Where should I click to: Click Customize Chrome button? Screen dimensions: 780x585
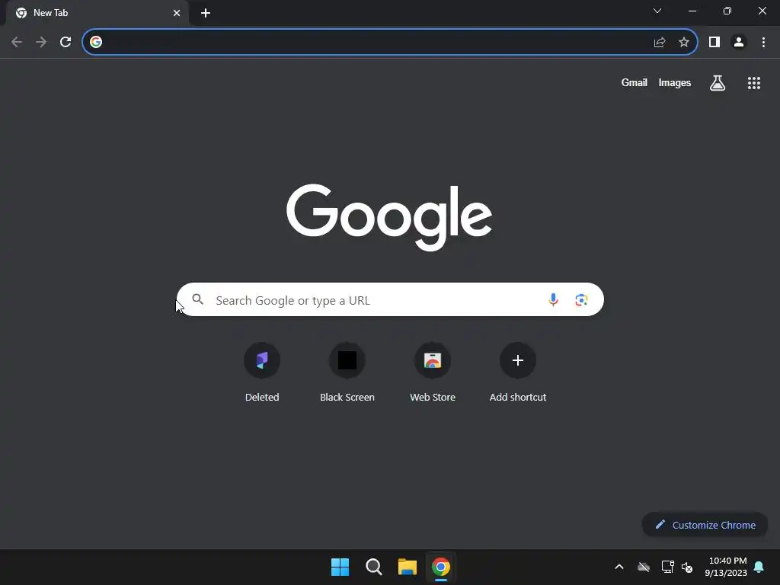click(705, 525)
